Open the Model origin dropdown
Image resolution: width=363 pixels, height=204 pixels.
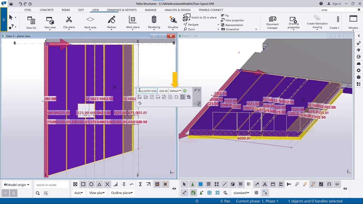pos(16,185)
